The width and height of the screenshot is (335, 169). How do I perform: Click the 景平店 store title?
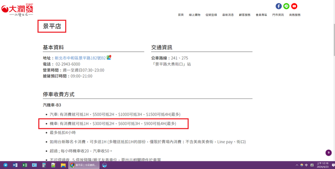52,26
